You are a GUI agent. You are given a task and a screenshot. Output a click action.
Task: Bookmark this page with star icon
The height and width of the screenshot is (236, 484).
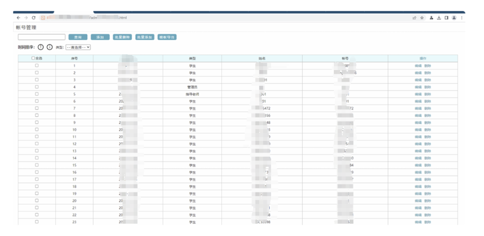pos(422,18)
